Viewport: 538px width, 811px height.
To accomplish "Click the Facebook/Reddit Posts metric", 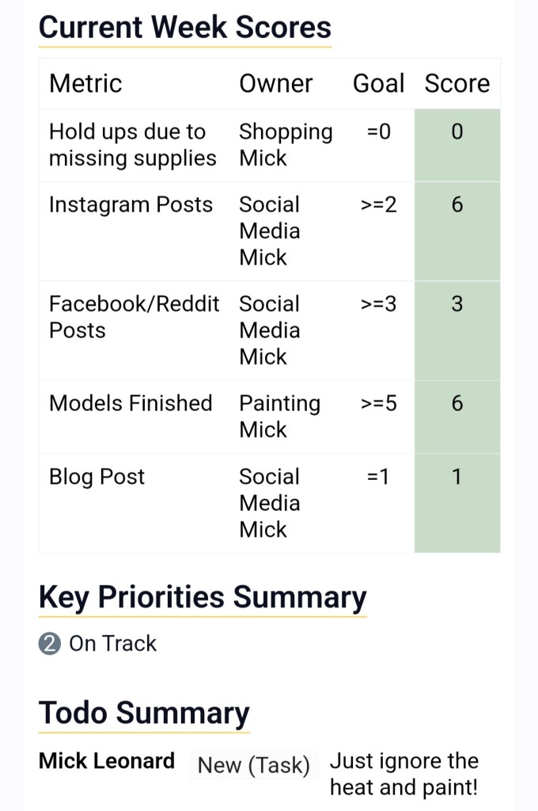I will pyautogui.click(x=134, y=317).
